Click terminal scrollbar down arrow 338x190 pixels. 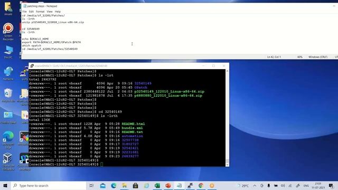[227, 165]
